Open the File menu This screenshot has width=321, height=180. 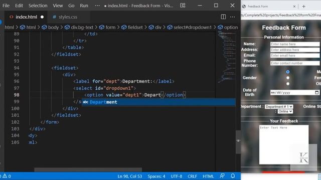point(6,5)
